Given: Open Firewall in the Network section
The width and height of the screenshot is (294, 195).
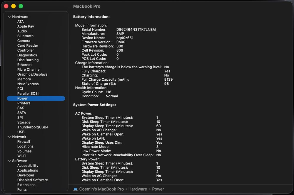Looking at the screenshot, I should [24, 142].
